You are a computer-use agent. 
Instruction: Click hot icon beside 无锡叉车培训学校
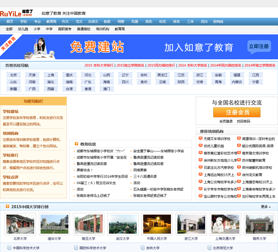[200, 138]
